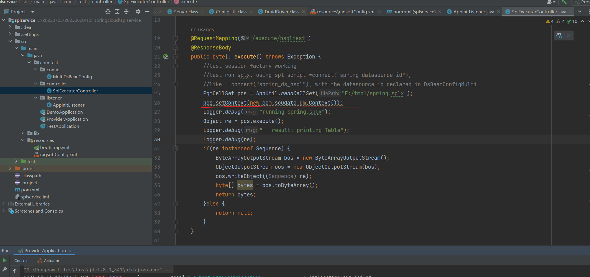Open raqsoftConfig.xml in project tree
Viewport: 590px width, 277px height.
(58, 154)
